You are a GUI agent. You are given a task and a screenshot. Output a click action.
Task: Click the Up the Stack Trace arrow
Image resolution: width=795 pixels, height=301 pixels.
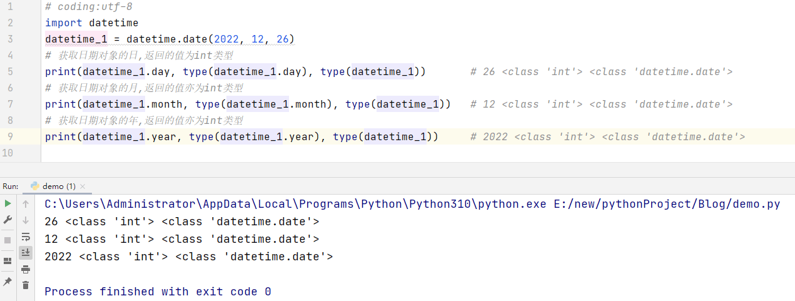point(26,204)
